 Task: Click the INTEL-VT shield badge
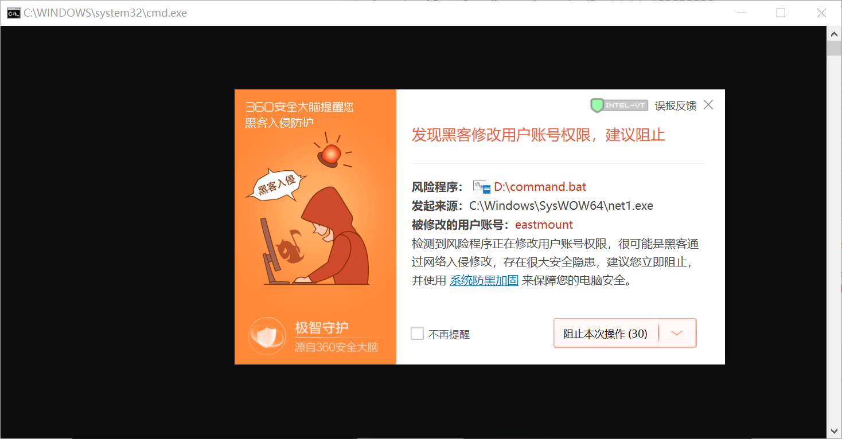tap(618, 105)
